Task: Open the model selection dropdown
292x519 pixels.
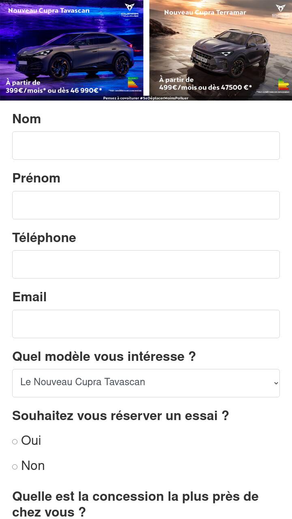Action: tap(146, 383)
